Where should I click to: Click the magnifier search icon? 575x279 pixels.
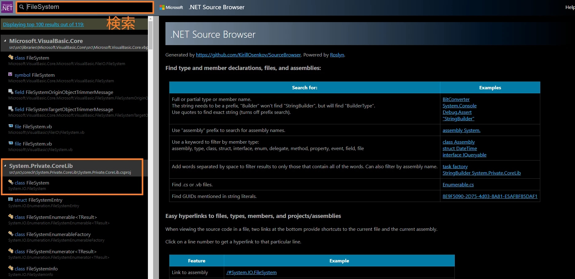(x=22, y=7)
